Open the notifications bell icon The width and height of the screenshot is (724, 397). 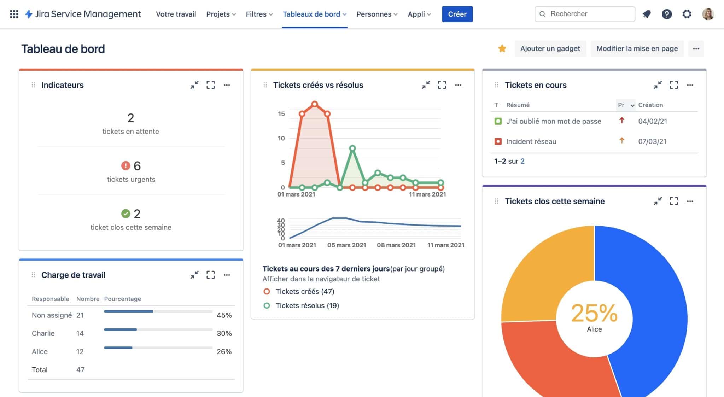tap(647, 14)
